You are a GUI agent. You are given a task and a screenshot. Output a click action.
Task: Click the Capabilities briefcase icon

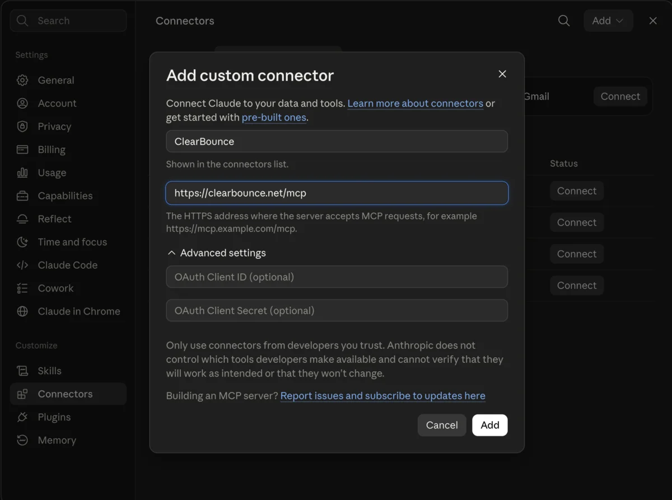coord(22,196)
